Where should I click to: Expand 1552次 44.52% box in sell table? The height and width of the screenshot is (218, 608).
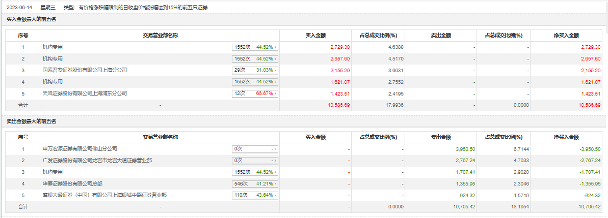click(x=255, y=172)
